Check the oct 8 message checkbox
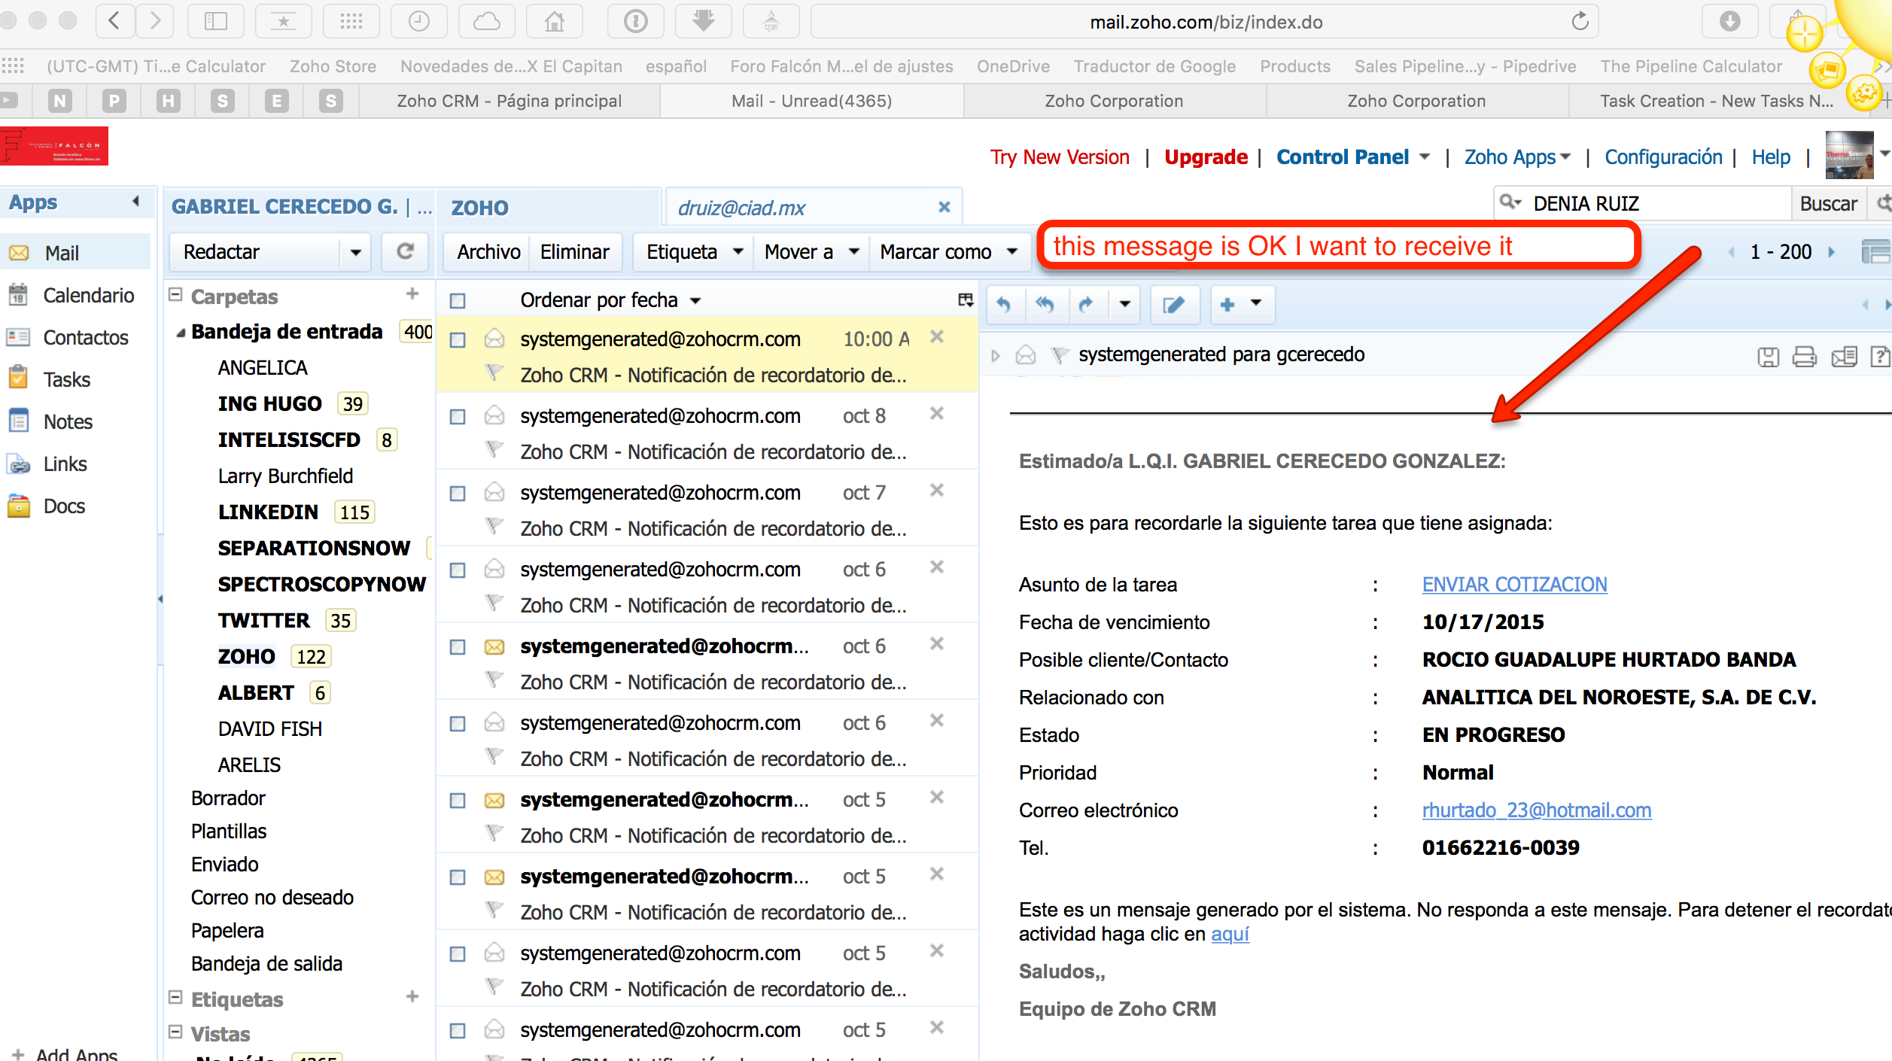This screenshot has width=1892, height=1061. [x=458, y=417]
